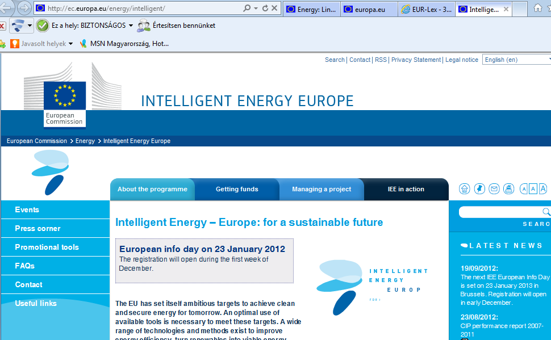Open the Javasolt helyek dropdown arrow
551x340 pixels.
click(70, 44)
